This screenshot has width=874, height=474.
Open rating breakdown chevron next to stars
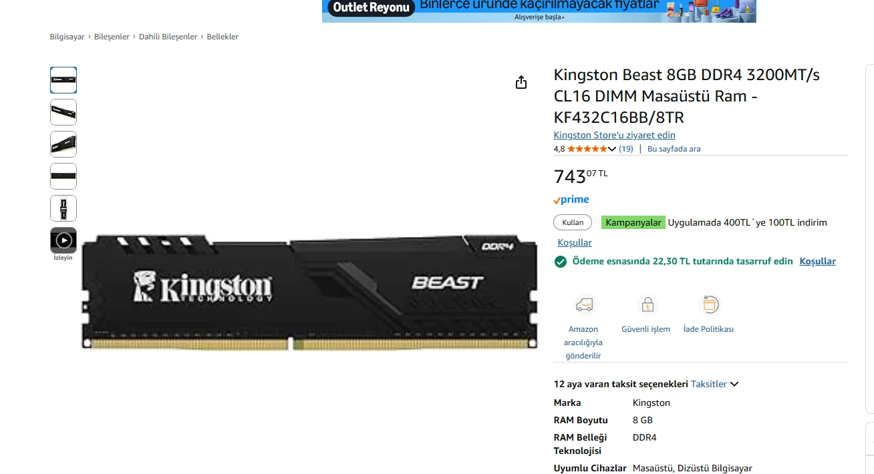[x=612, y=149]
